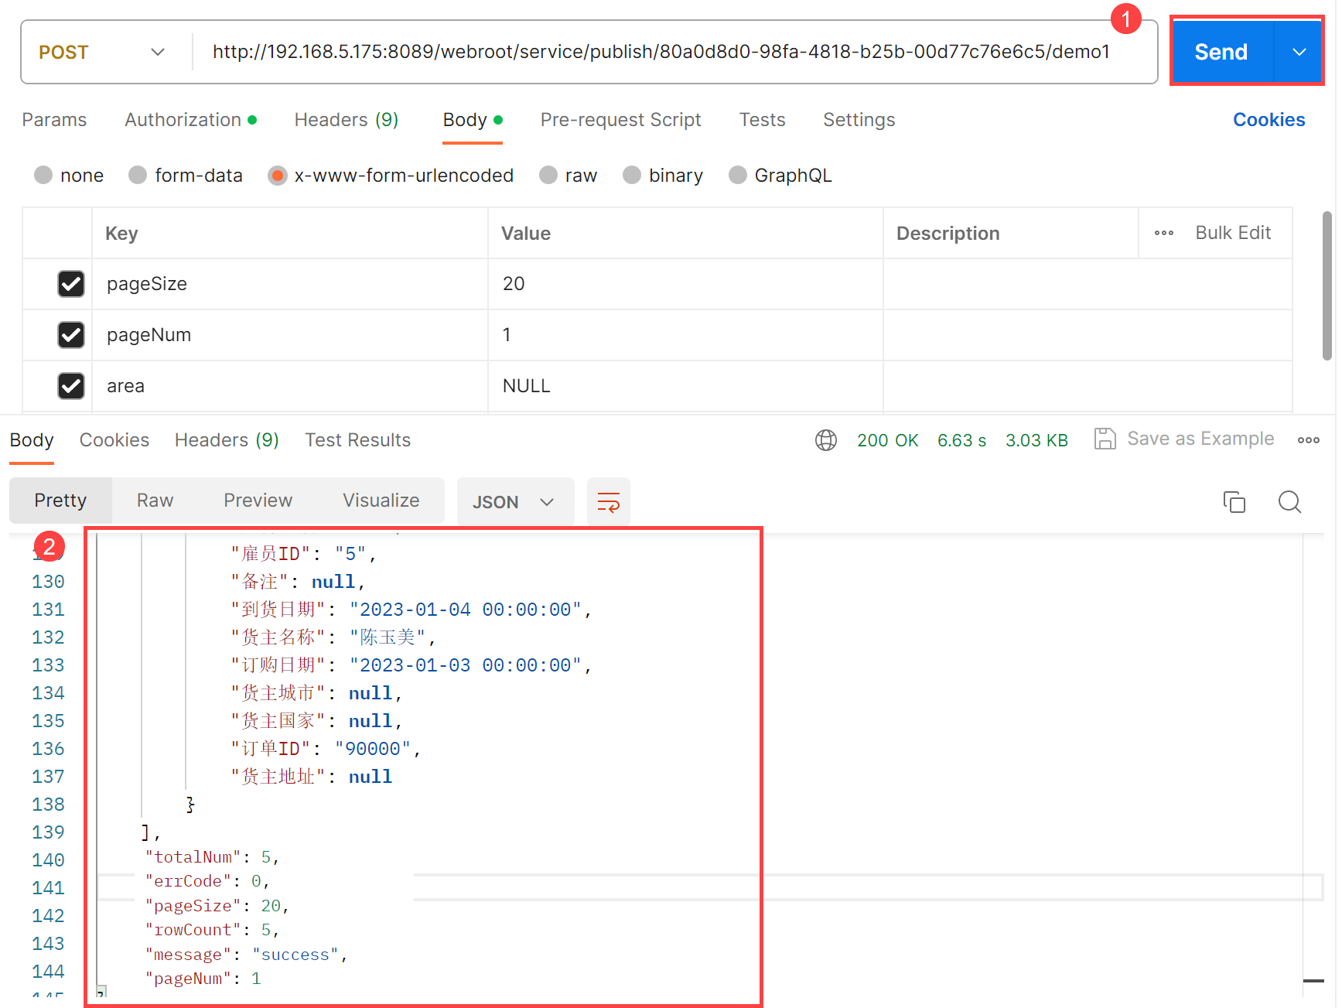Viewport: 1342px width, 1008px height.
Task: Open the Pre-request Script tab
Action: (x=620, y=120)
